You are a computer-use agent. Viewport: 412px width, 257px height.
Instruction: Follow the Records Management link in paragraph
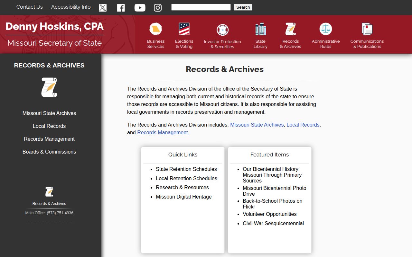[163, 132]
